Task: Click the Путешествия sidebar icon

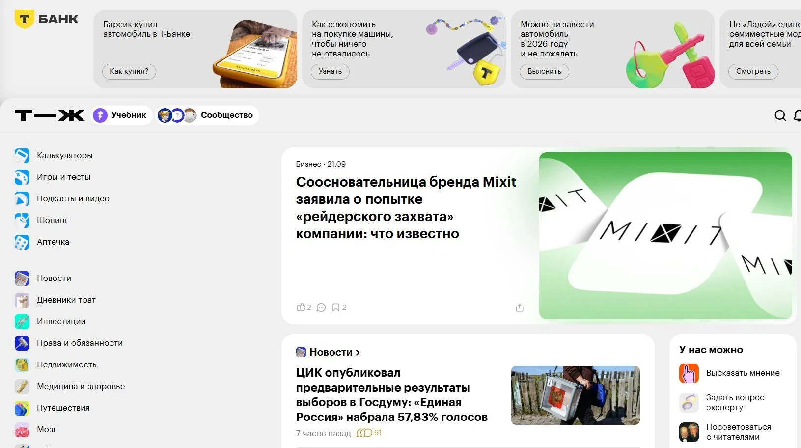Action: (22, 408)
